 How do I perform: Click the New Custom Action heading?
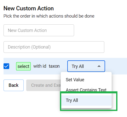[29, 8]
